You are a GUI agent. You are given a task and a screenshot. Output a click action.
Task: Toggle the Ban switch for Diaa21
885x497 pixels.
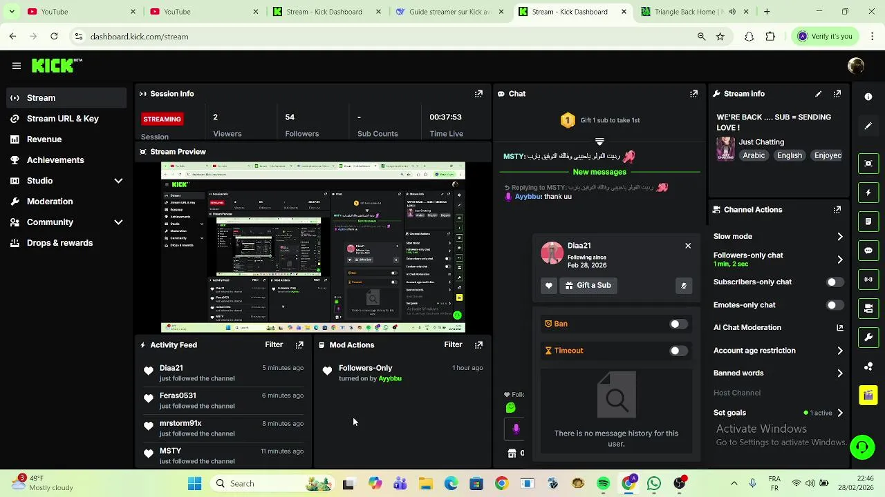[679, 324]
